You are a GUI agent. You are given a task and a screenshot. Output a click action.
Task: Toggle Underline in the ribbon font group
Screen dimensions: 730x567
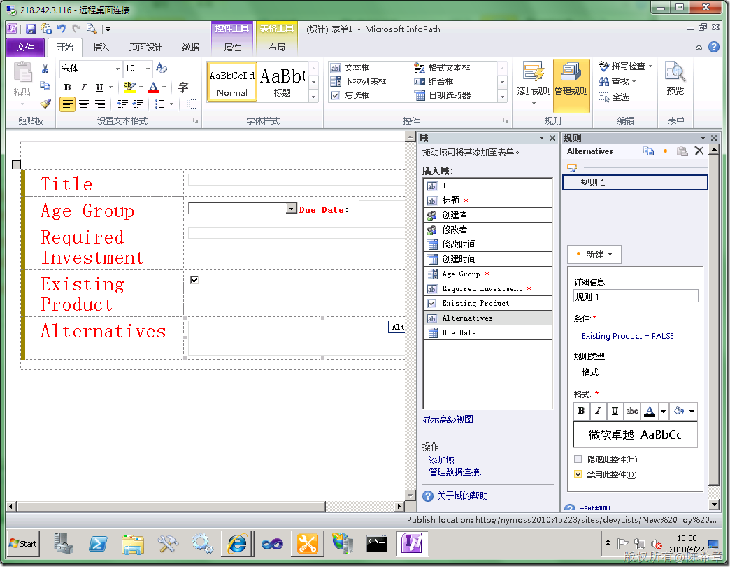pos(99,87)
